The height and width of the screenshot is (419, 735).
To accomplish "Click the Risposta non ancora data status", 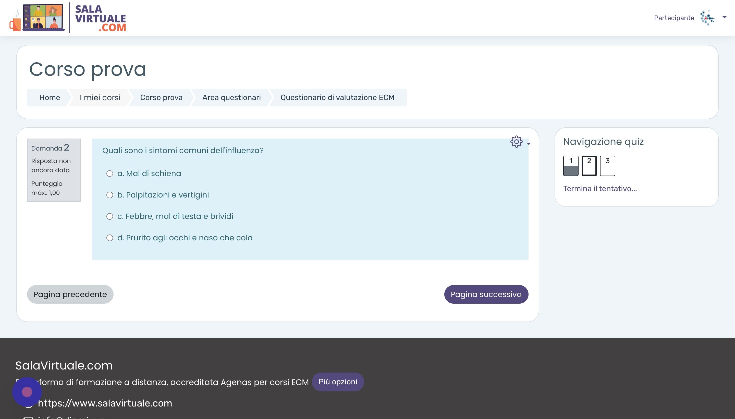I will click(x=51, y=165).
